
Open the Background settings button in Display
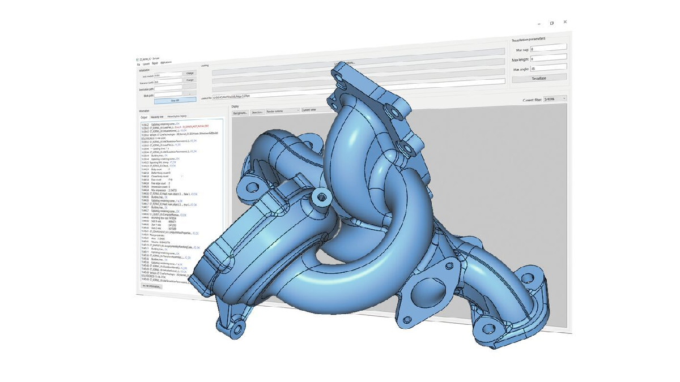(240, 113)
